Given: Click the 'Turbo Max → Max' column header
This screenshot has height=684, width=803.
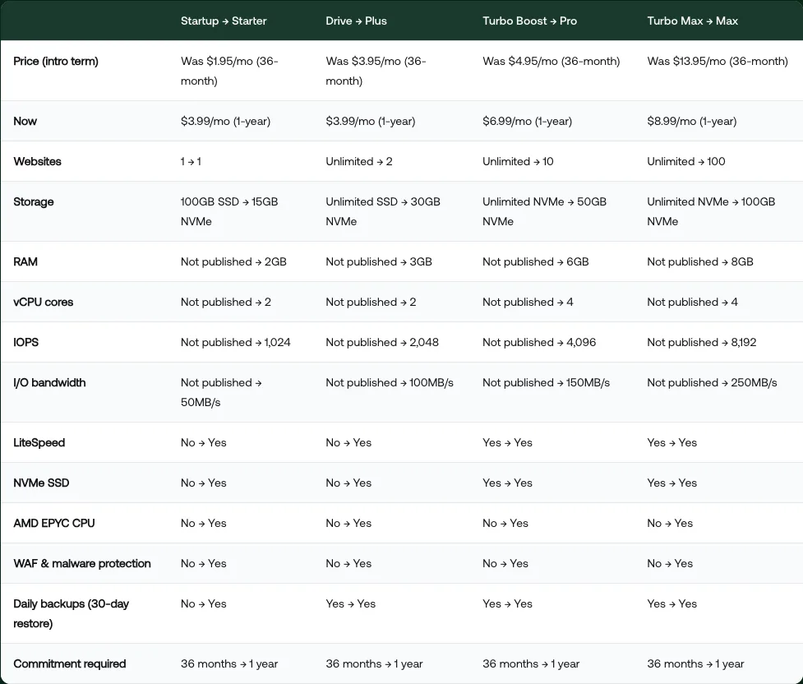Looking at the screenshot, I should tap(692, 21).
